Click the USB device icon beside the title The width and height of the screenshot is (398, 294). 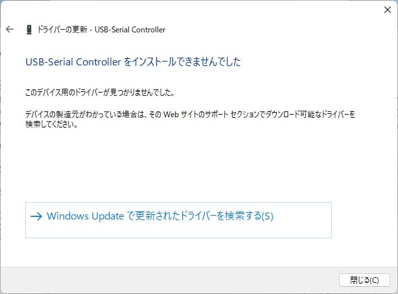[29, 30]
